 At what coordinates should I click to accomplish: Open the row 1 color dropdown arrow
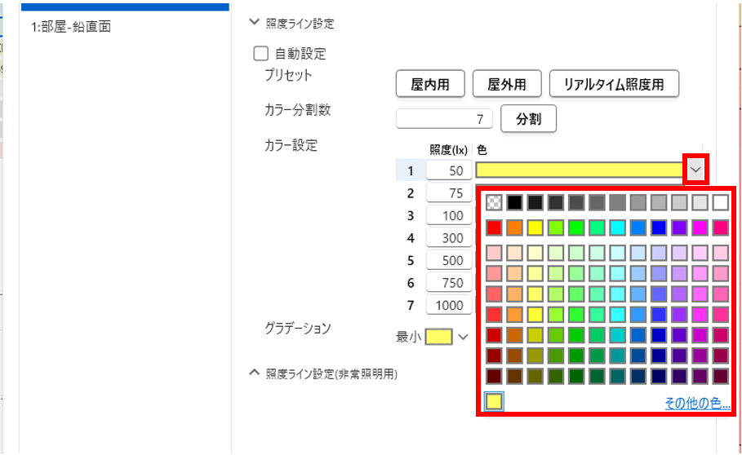[695, 170]
